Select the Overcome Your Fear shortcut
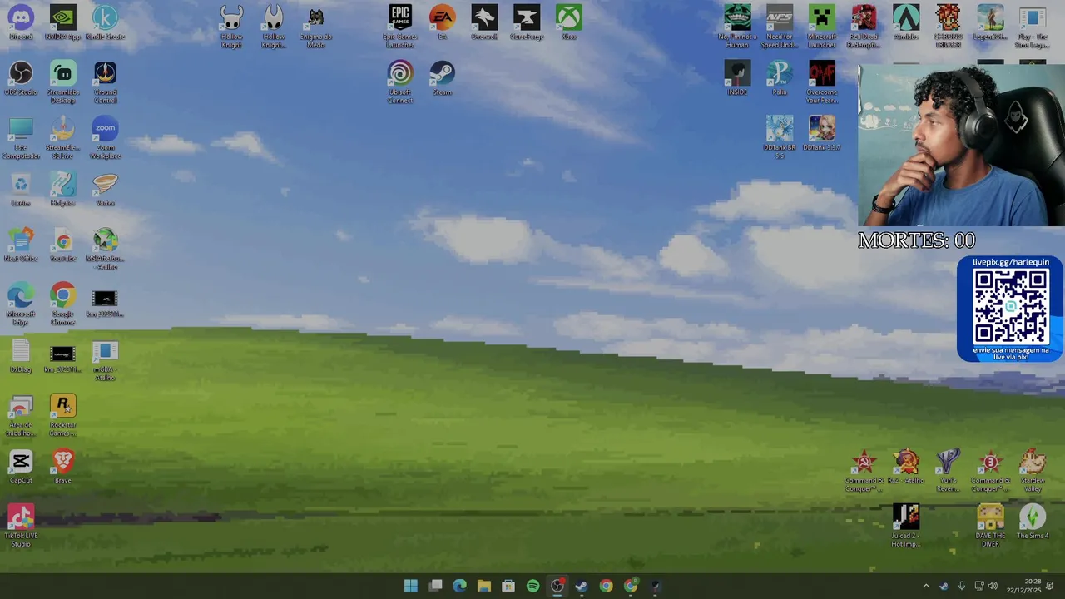 pyautogui.click(x=821, y=82)
